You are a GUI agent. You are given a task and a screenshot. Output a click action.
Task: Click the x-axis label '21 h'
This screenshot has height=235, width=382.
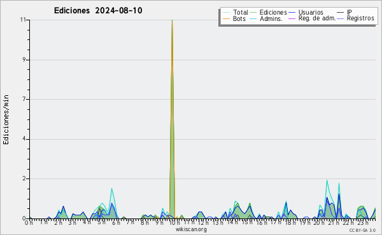(x=334, y=222)
